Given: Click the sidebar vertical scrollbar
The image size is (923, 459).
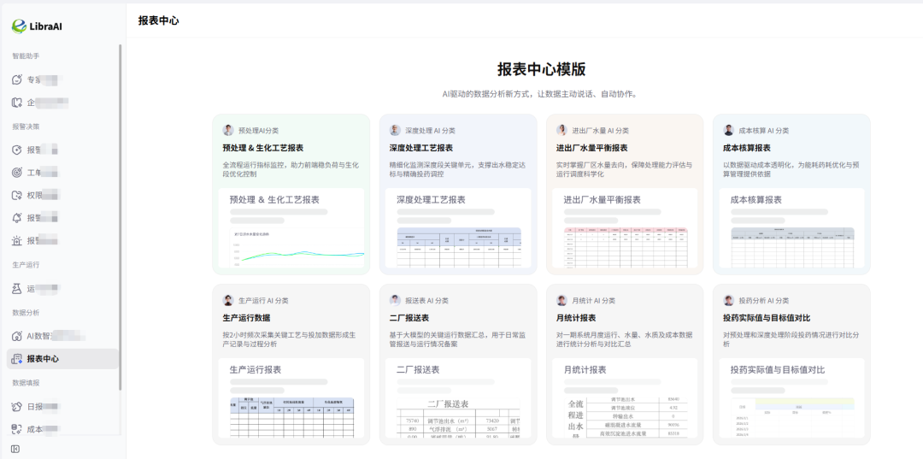Looking at the screenshot, I should click(121, 216).
